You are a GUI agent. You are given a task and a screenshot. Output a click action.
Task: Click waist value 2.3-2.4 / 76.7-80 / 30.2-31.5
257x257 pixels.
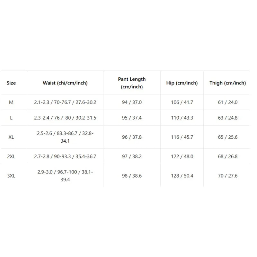coord(65,118)
